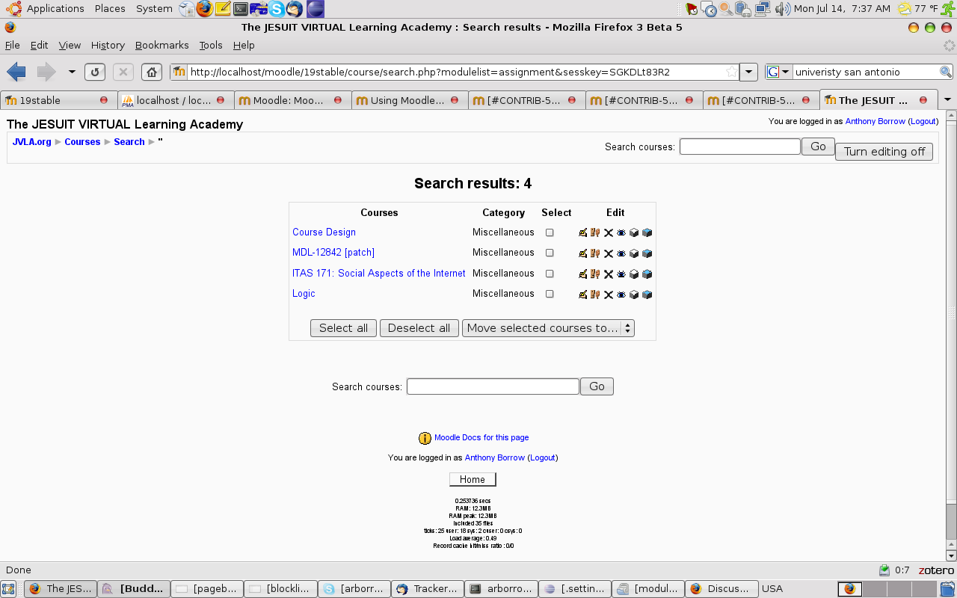The image size is (957, 598).
Task: Edit settings icon for MDL-12842 [patch]
Action: [x=583, y=253]
